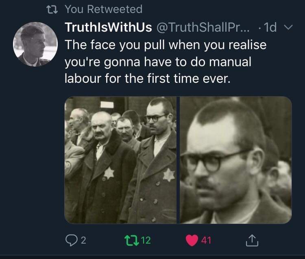Tap the reply speech bubble icon
Viewport: 305px width, 259px height.
pos(72,240)
